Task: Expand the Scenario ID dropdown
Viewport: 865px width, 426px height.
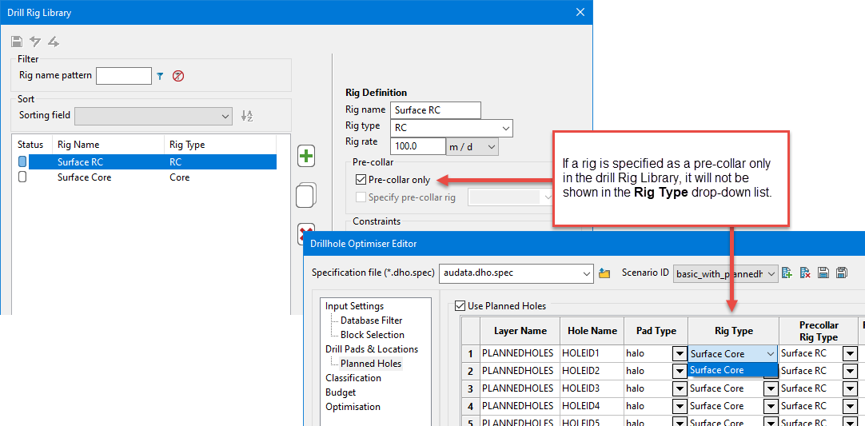Action: 770,273
